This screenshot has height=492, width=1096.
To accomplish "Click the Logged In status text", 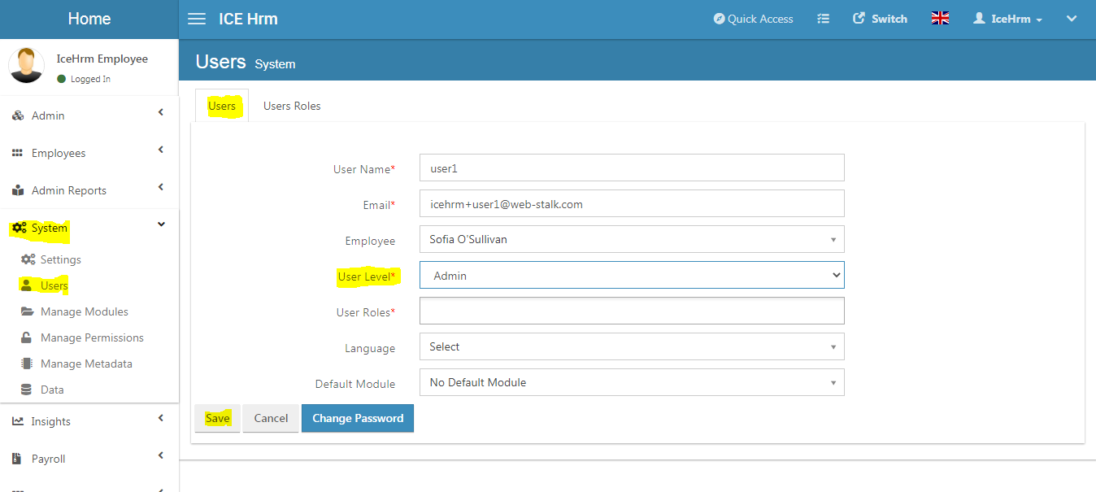I will pyautogui.click(x=90, y=79).
